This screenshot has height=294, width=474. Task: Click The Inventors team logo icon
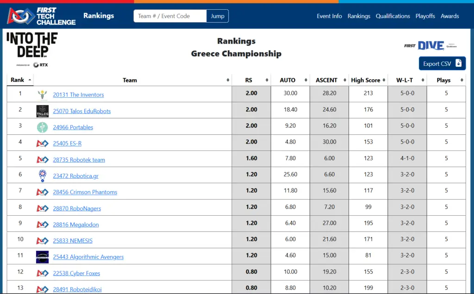43,95
